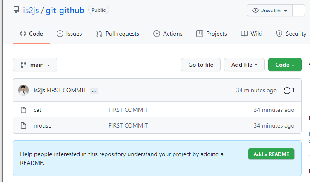Expand the Unwatch dropdown caret
This screenshot has width=310, height=182.
[x=285, y=11]
